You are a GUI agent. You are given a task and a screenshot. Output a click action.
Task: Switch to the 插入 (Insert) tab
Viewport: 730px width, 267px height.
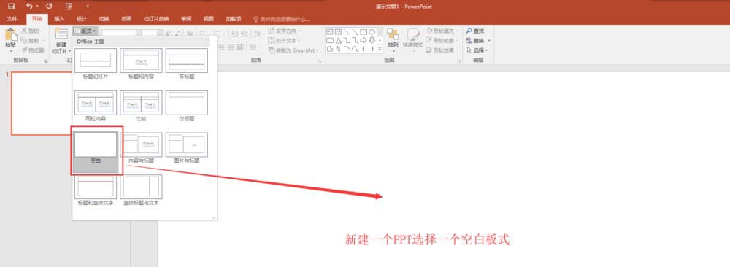(59, 19)
